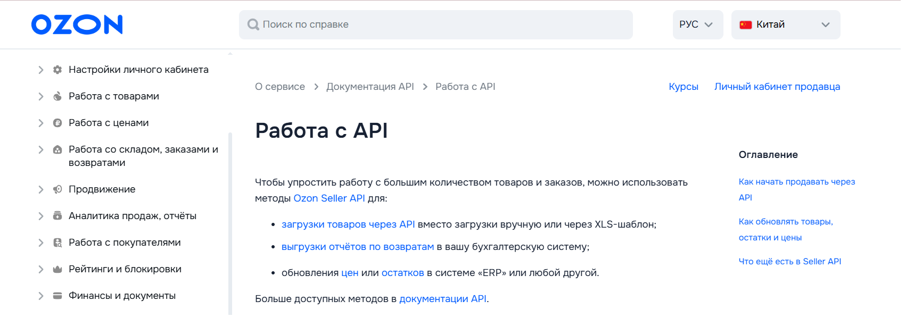Open Рейтинги и блокировки menu item

pyautogui.click(x=125, y=269)
